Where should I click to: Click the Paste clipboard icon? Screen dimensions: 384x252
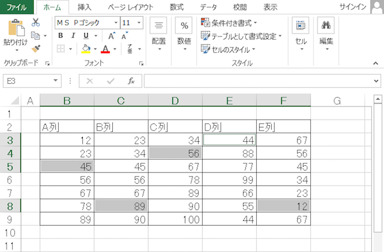click(x=16, y=28)
